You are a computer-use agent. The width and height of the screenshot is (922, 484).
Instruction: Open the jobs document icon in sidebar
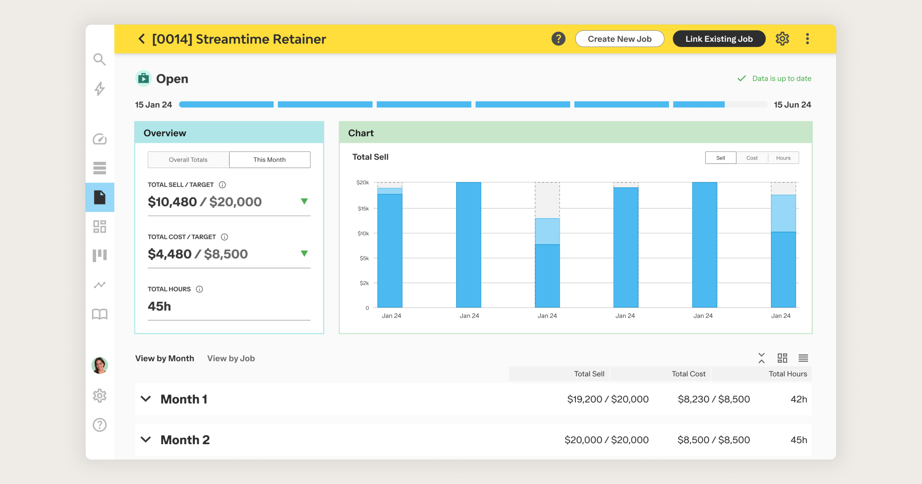pyautogui.click(x=100, y=198)
